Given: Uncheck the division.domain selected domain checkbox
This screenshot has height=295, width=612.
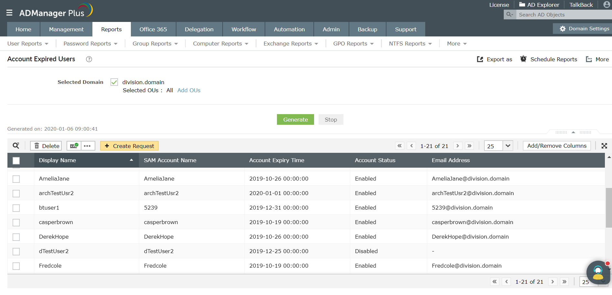Looking at the screenshot, I should [x=114, y=82].
